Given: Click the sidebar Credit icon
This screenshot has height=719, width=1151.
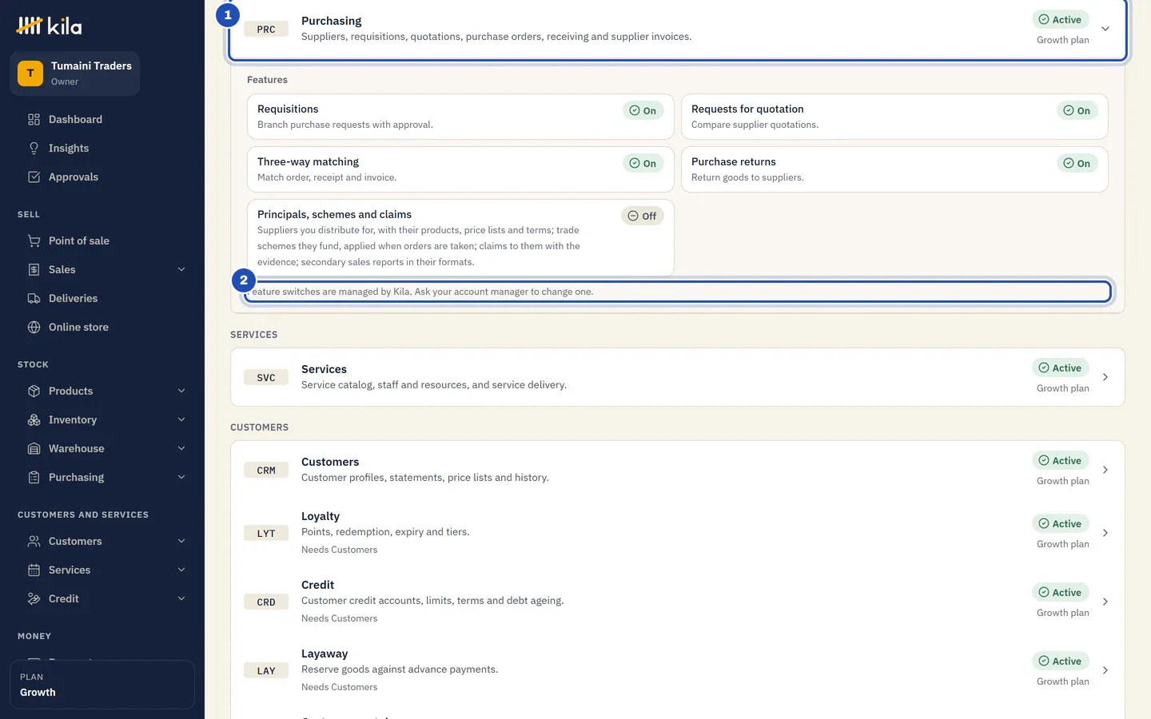Looking at the screenshot, I should 34,599.
